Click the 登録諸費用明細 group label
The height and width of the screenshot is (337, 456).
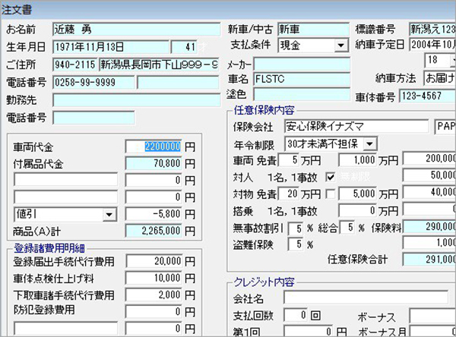coord(49,249)
